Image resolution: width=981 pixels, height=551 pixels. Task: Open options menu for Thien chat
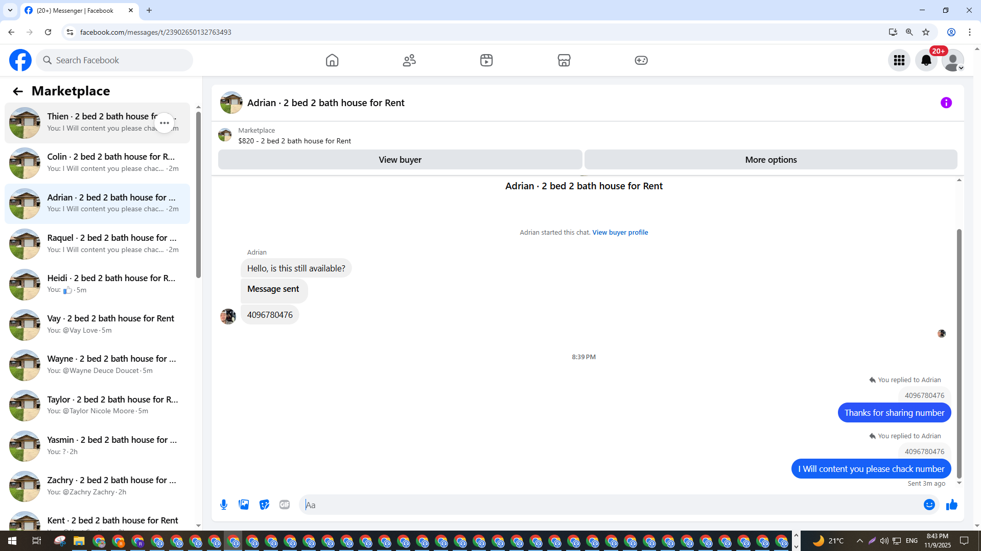(165, 123)
